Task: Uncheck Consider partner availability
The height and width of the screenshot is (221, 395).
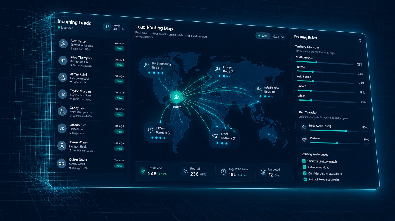Action: tap(304, 173)
